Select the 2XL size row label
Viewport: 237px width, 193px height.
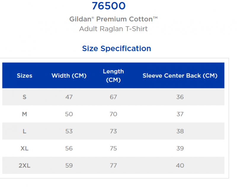[x=25, y=166]
